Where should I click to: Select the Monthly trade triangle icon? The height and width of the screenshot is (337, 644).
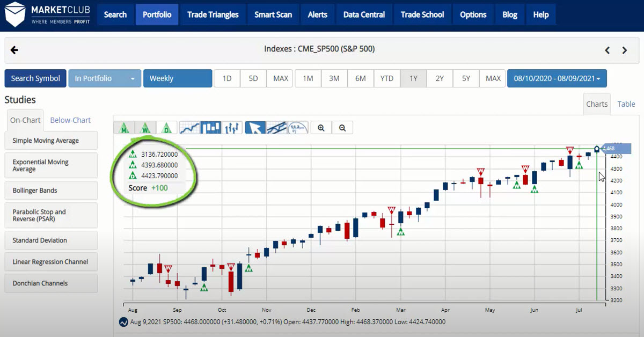coord(124,127)
